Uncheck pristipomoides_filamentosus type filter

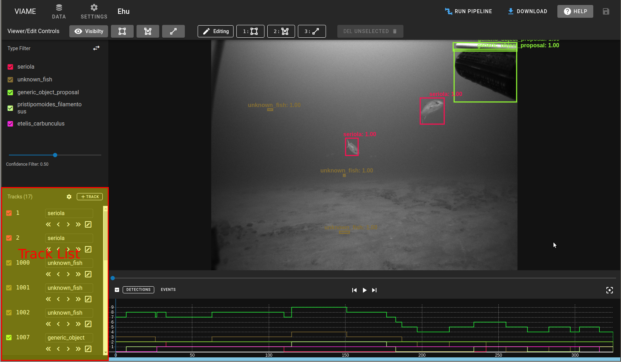10,108
